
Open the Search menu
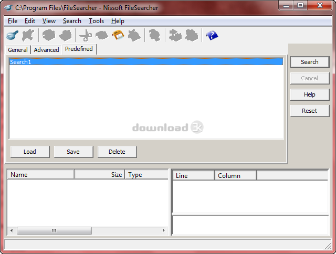[72, 21]
